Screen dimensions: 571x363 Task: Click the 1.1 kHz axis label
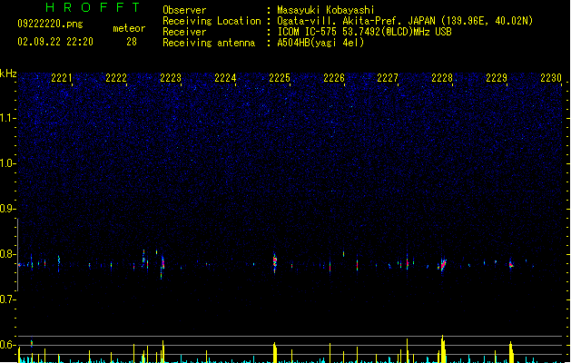click(6, 118)
